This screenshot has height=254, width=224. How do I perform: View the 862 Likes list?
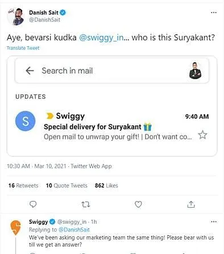pyautogui.click(x=106, y=186)
